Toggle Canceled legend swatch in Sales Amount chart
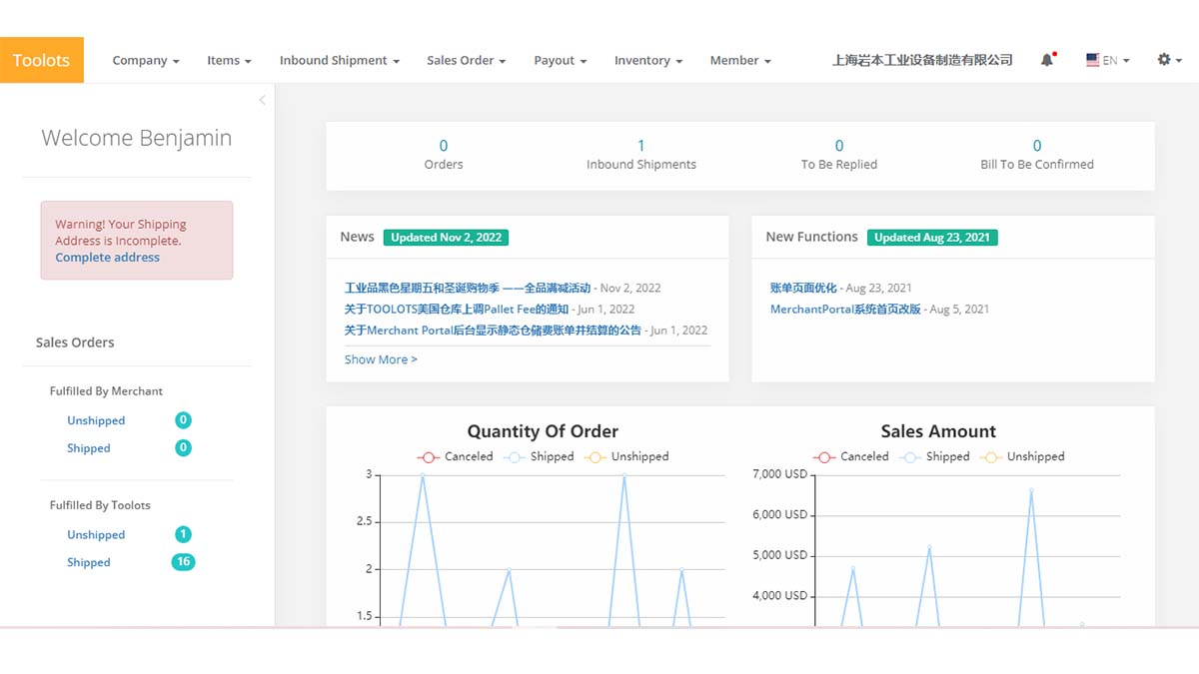The image size is (1199, 674). [x=824, y=456]
